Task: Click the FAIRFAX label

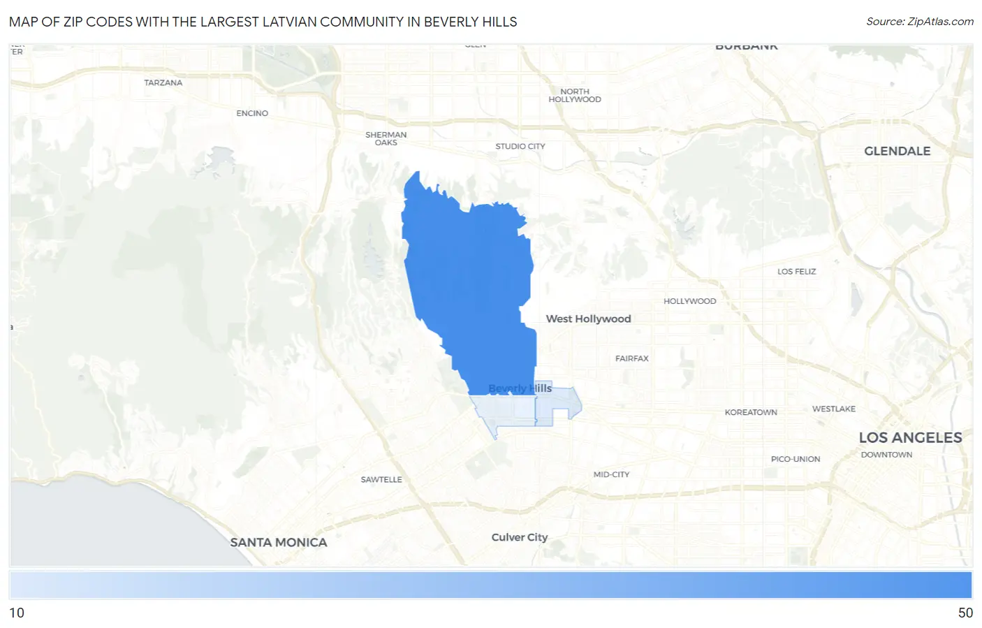Action: [x=631, y=358]
